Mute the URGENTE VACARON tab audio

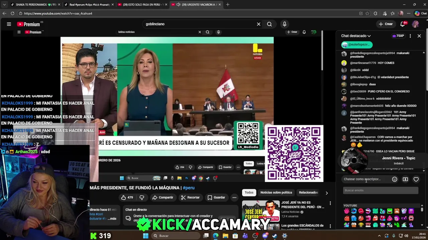(179, 4)
